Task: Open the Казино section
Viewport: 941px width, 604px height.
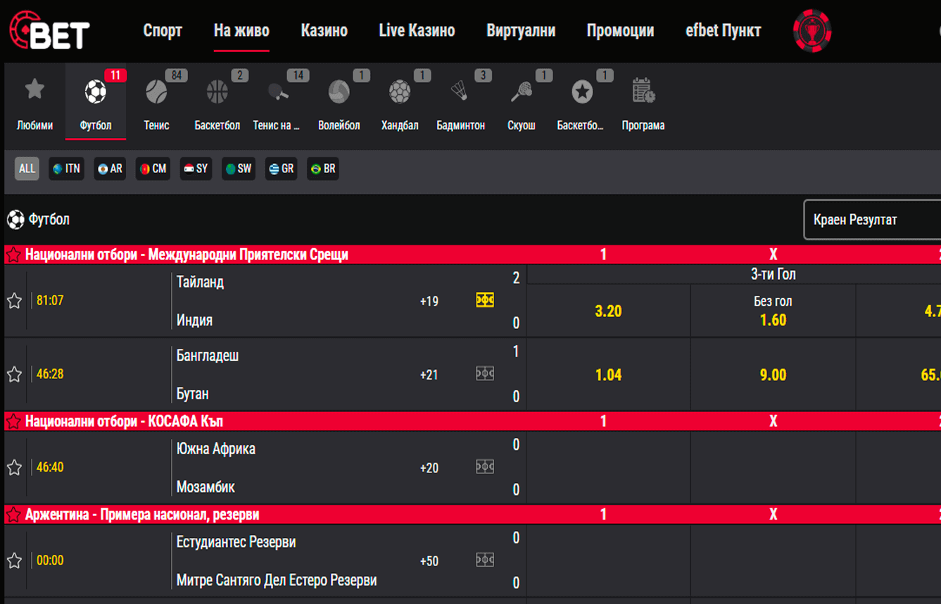Action: pyautogui.click(x=324, y=31)
